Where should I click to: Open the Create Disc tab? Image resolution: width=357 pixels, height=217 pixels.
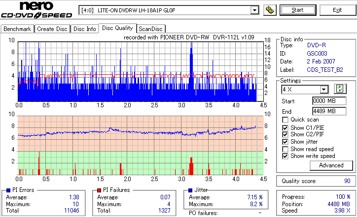(52, 29)
